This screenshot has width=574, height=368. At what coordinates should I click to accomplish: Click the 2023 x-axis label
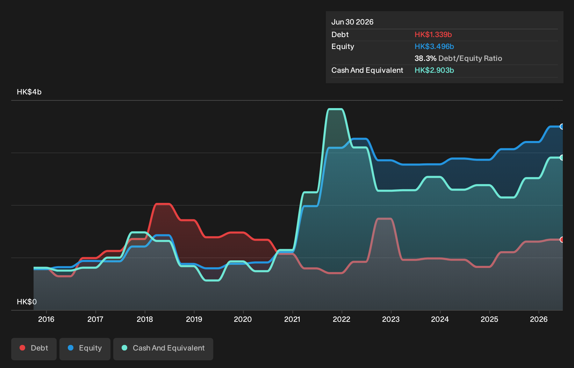[391, 319]
